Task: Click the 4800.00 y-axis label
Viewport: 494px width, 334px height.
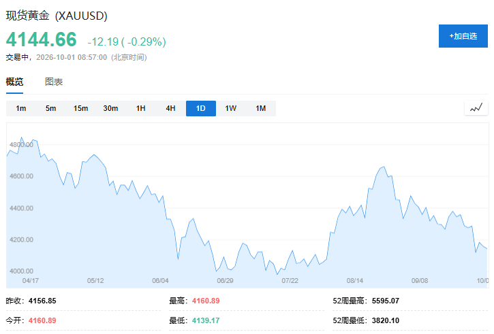Action: tap(21, 145)
